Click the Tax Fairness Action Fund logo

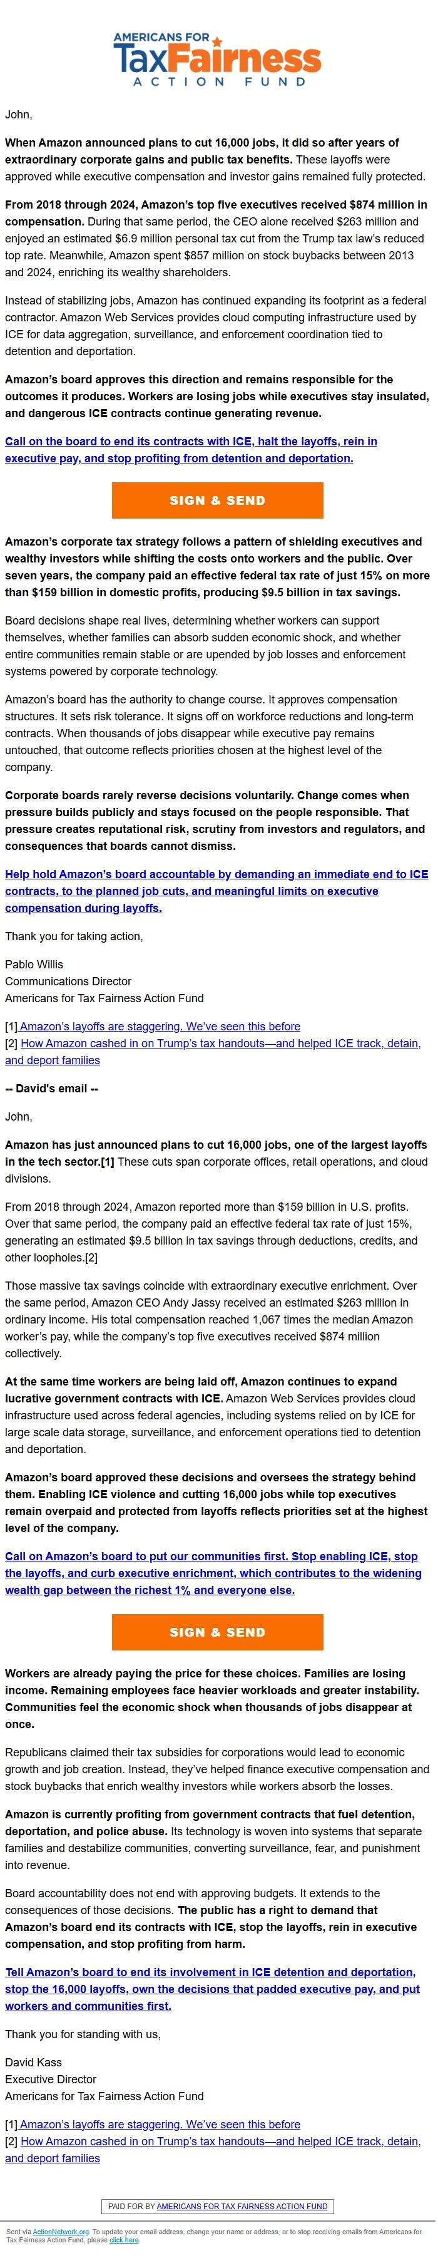click(220, 57)
